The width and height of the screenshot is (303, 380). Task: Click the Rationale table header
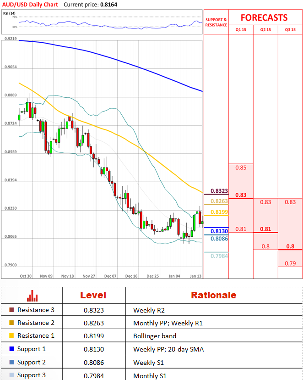point(214,295)
